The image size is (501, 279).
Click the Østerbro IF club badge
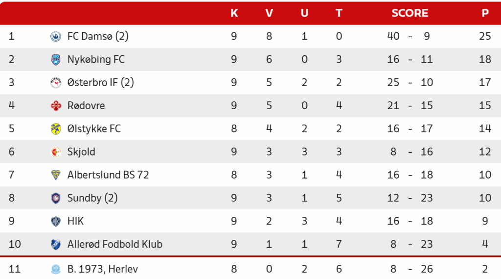pyautogui.click(x=56, y=83)
